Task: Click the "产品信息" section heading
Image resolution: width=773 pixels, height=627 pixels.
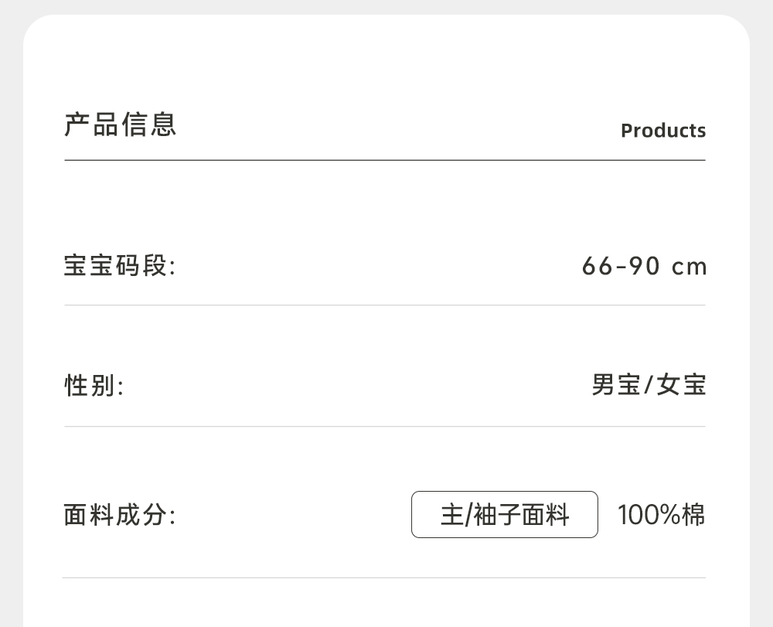Action: coord(120,124)
